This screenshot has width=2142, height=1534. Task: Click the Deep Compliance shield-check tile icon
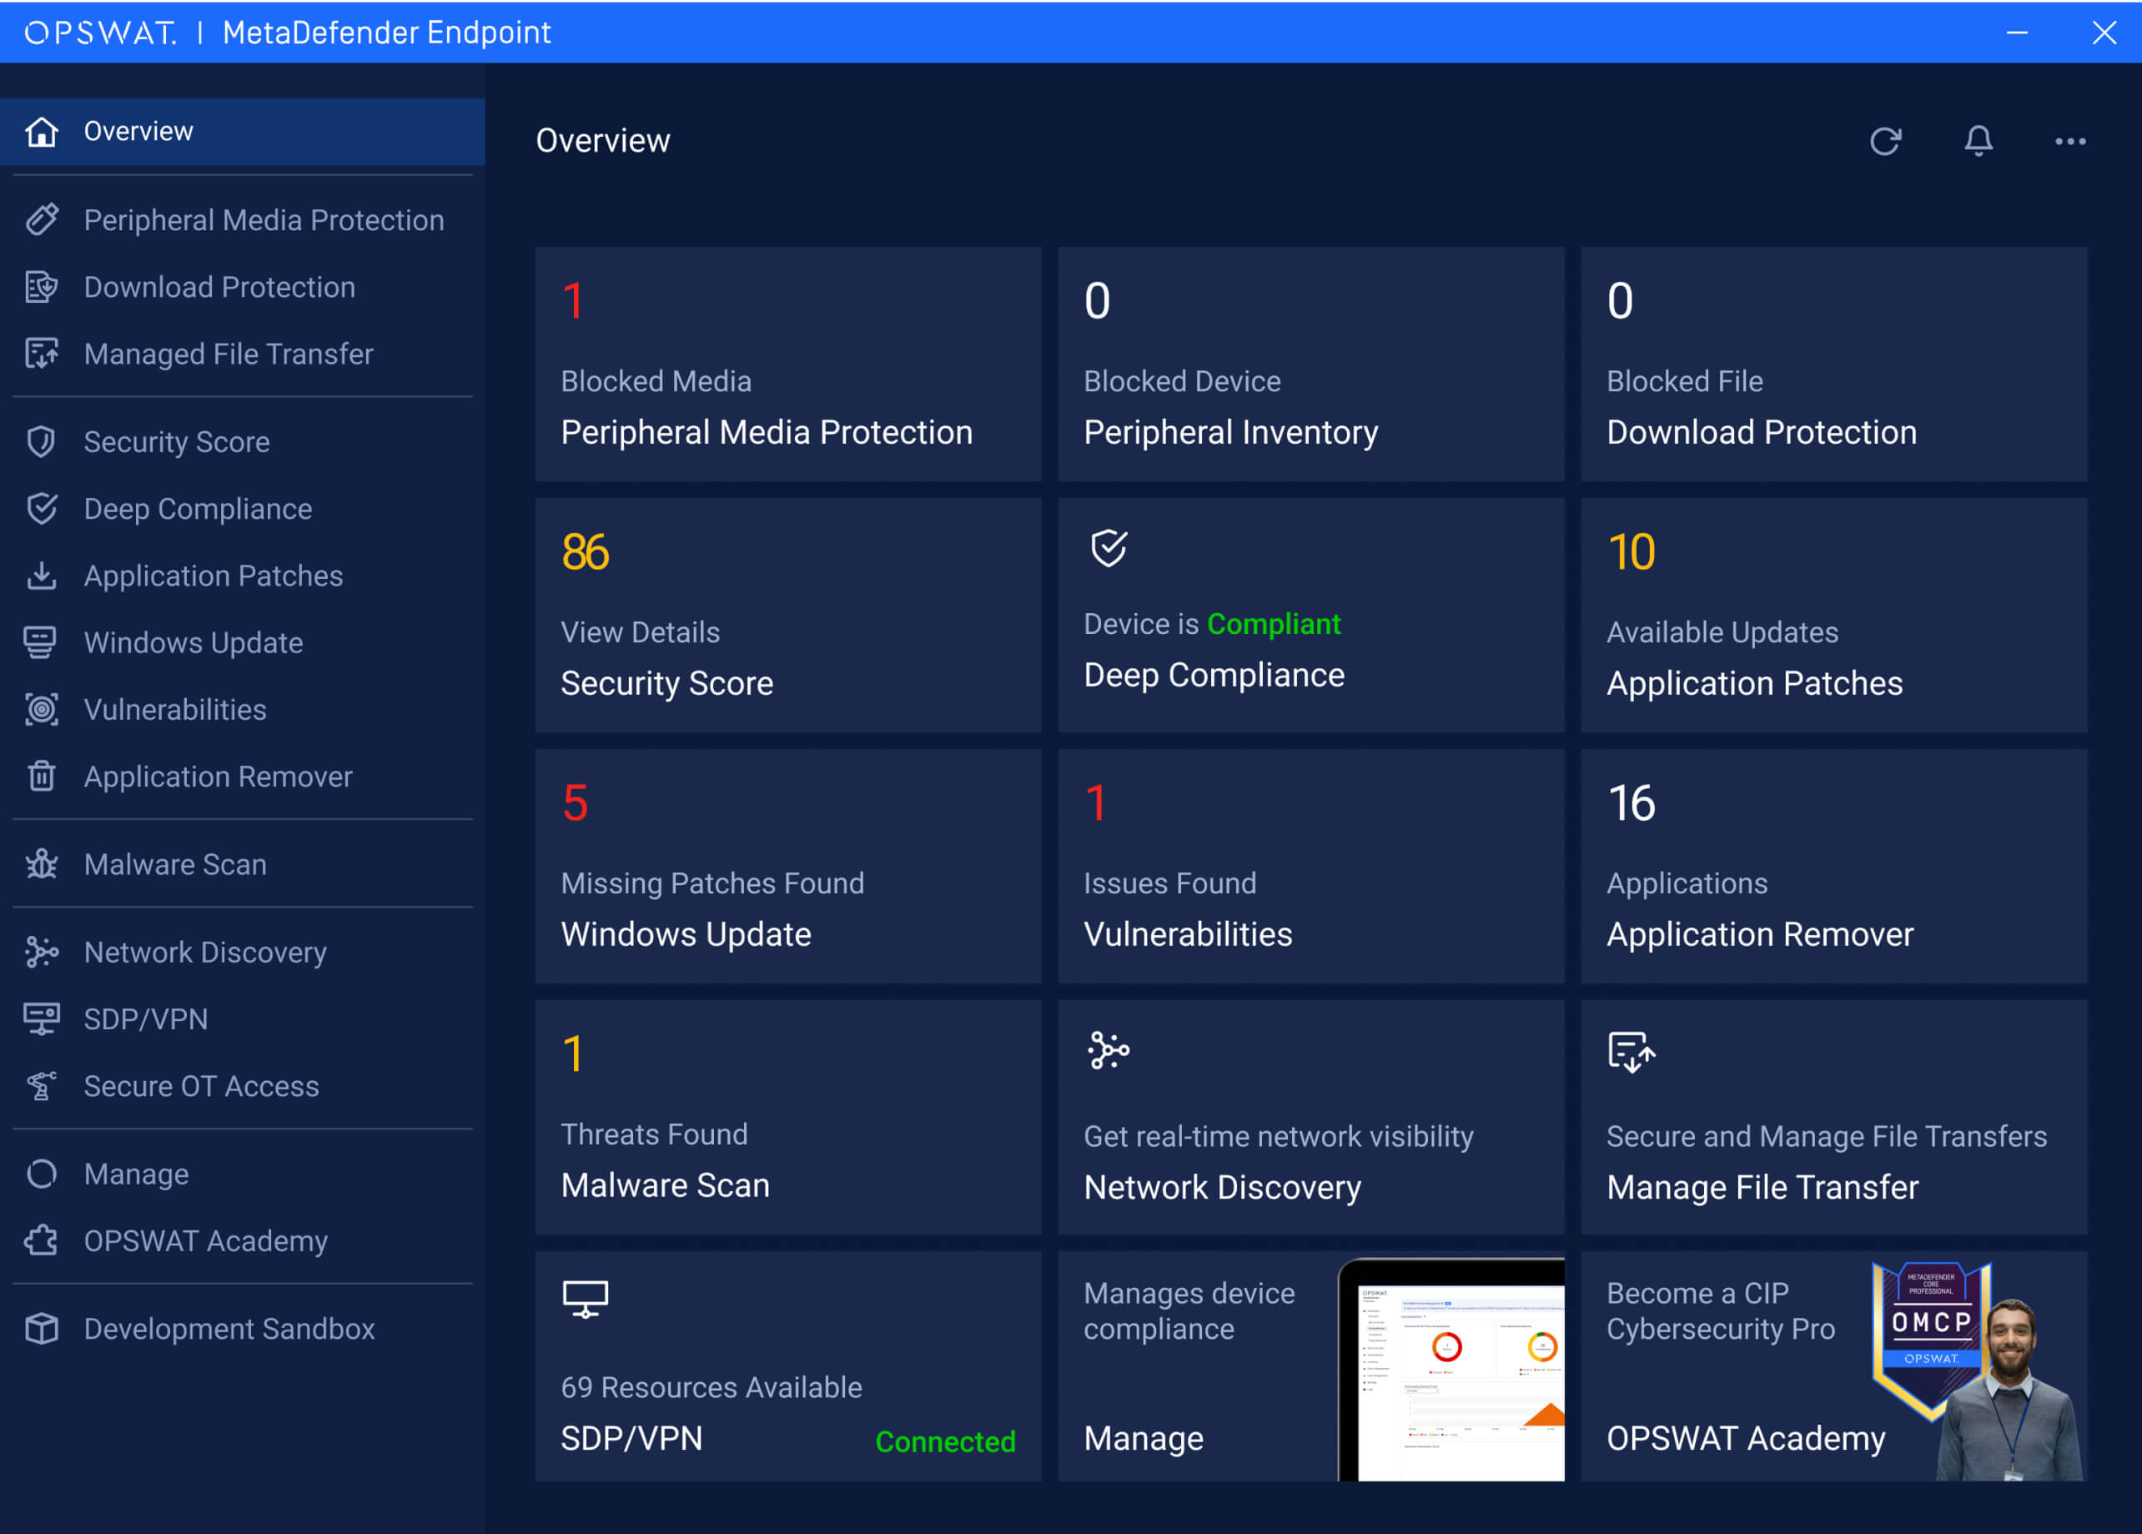click(x=1108, y=548)
